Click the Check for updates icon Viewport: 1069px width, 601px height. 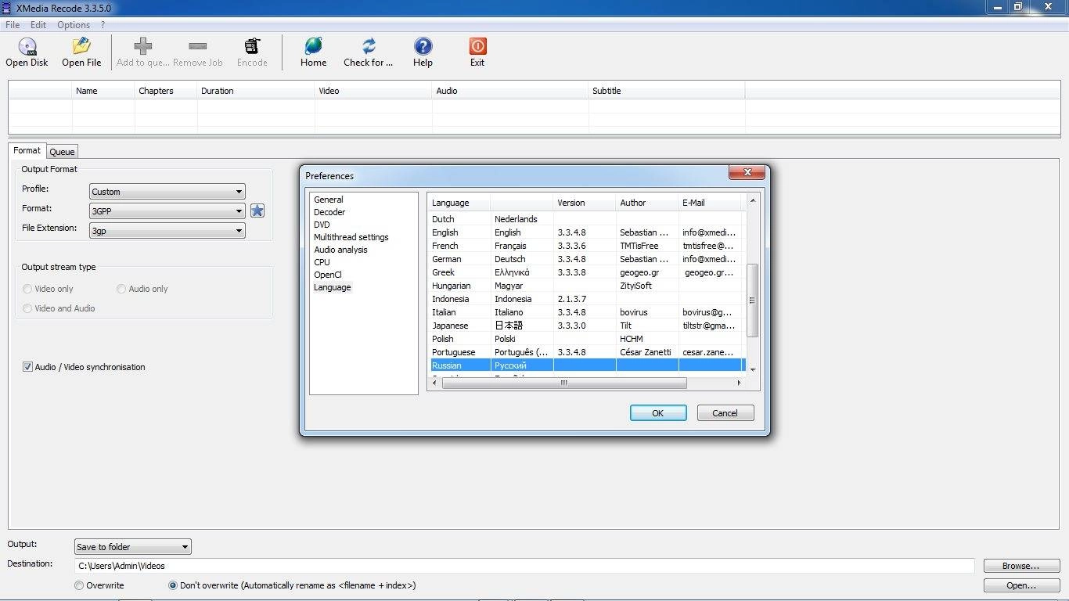click(369, 46)
